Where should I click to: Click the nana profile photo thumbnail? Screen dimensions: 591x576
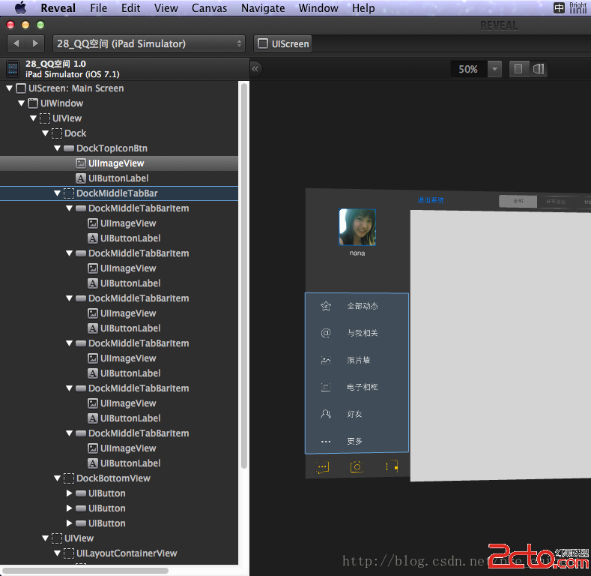pos(357,227)
